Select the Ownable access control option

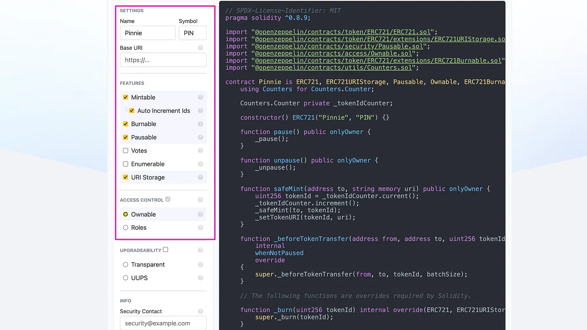coord(125,214)
